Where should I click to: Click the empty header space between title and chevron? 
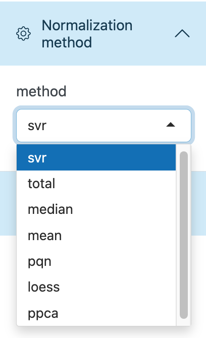pyautogui.click(x=153, y=34)
